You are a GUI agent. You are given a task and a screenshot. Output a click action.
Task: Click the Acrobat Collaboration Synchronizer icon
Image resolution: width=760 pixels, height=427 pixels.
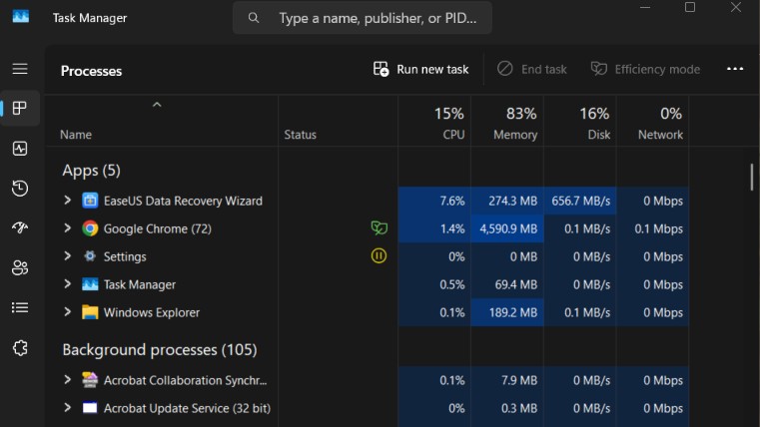(x=90, y=380)
